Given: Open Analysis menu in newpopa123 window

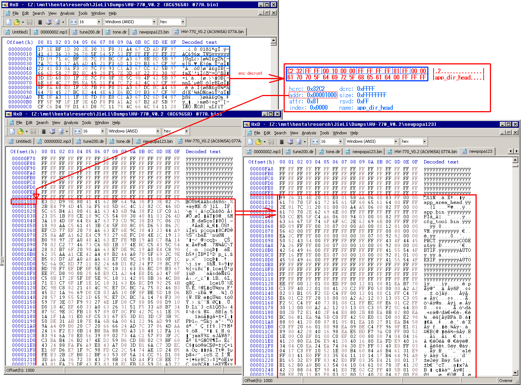Looking at the screenshot, I should pyautogui.click(x=309, y=133).
